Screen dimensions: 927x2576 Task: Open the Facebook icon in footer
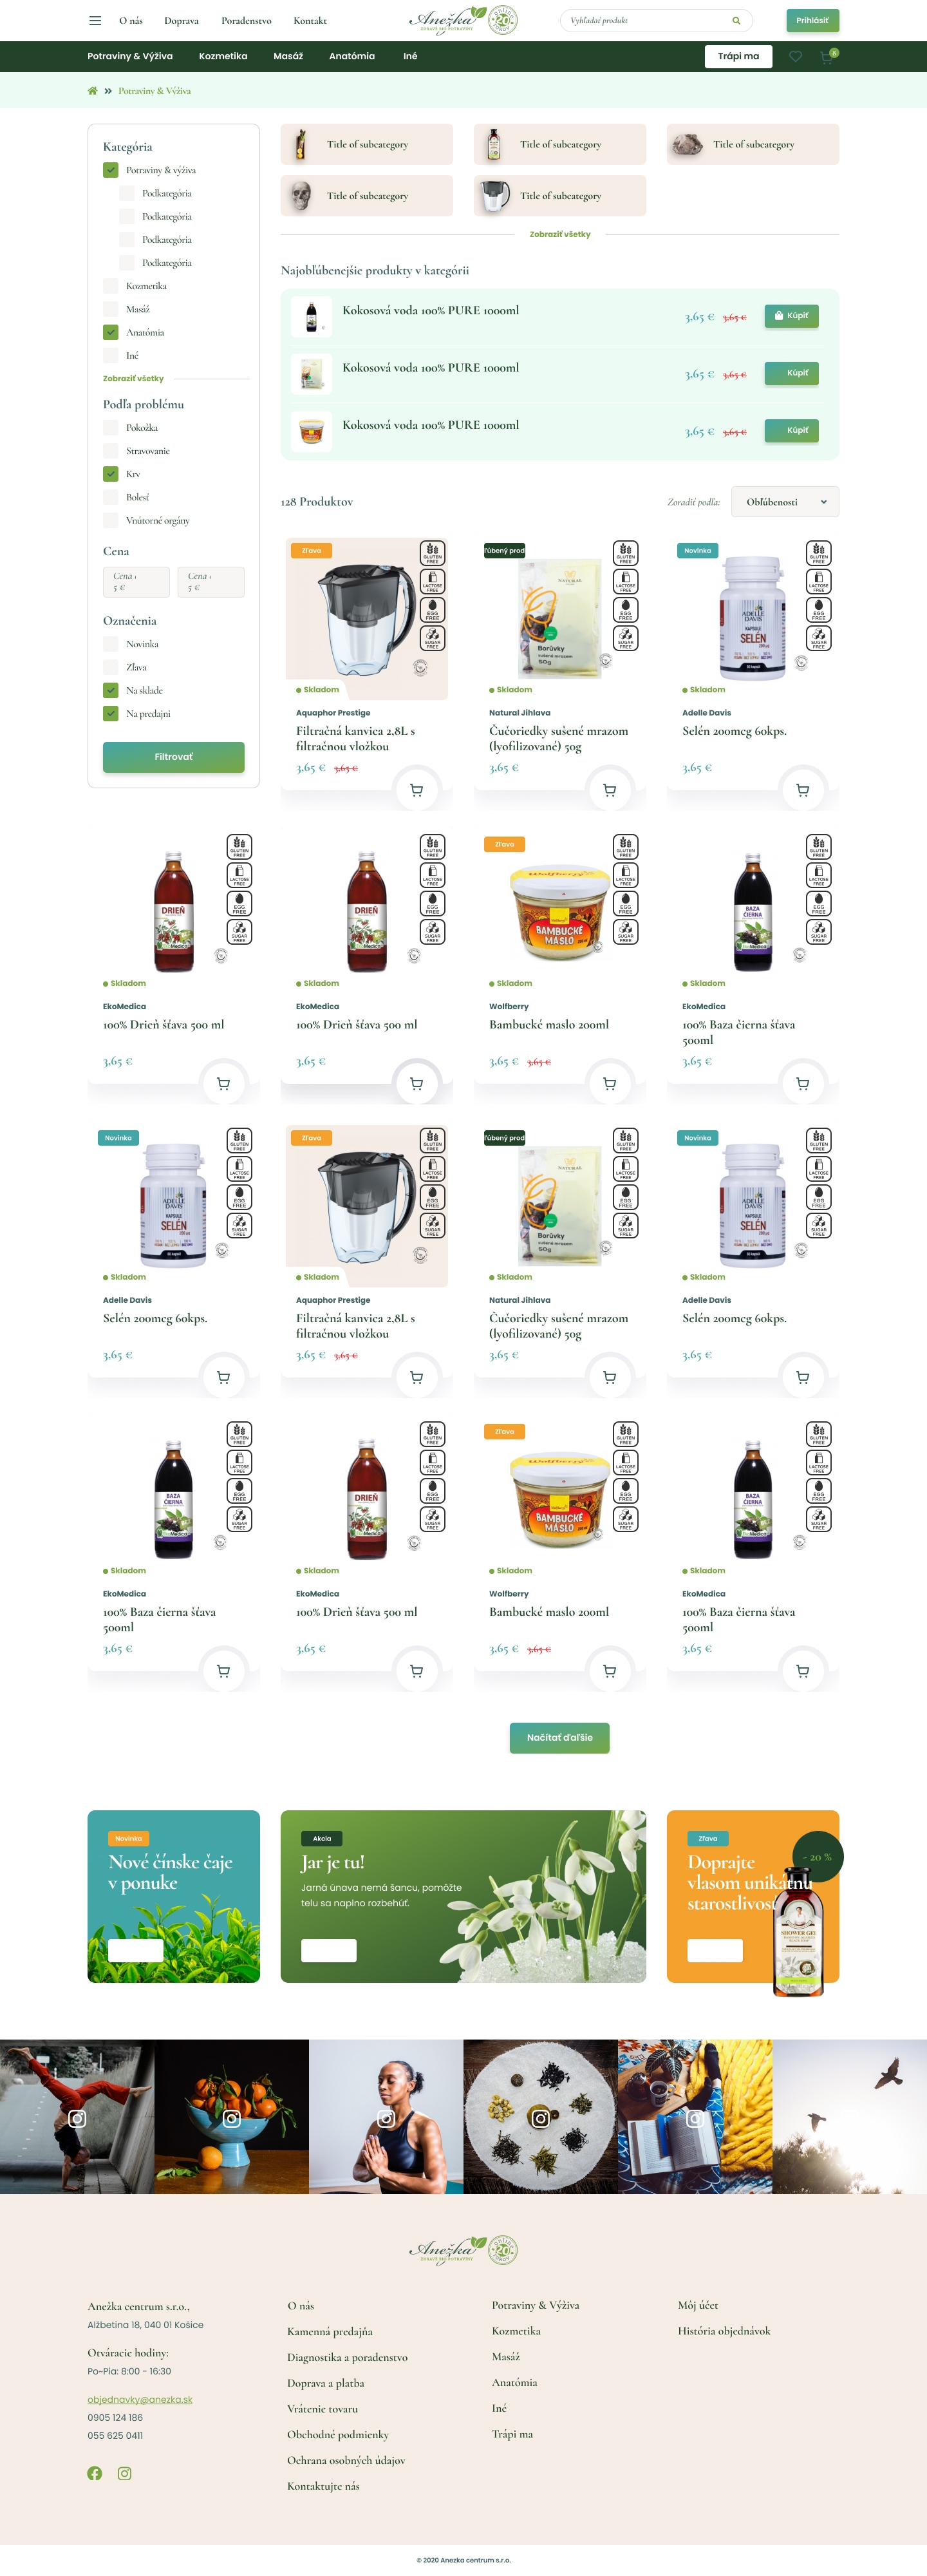[x=95, y=2473]
